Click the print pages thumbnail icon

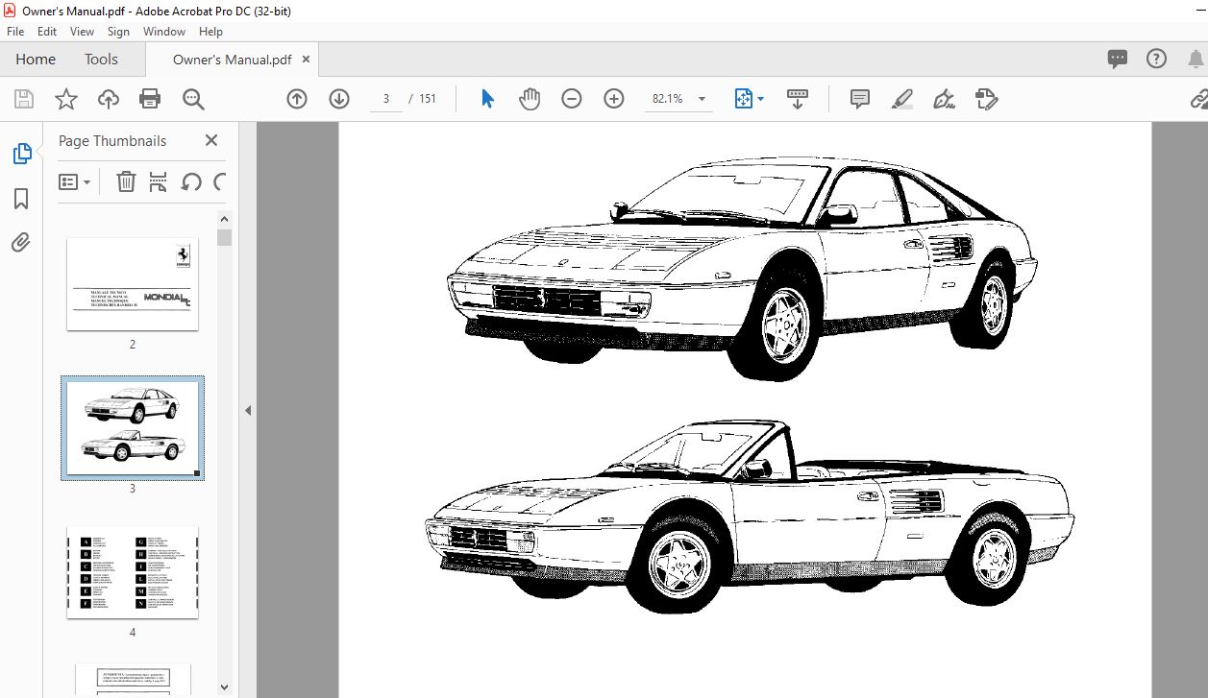(x=159, y=181)
